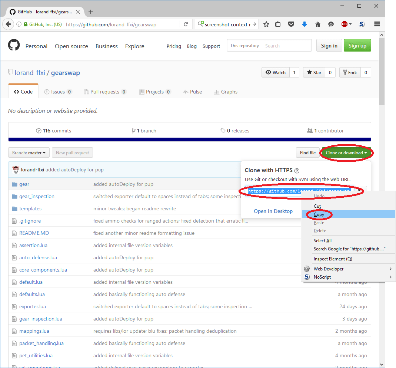Open the Pull requests tab

pos(105,92)
